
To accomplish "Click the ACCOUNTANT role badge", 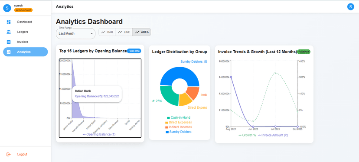I will pos(23,10).
